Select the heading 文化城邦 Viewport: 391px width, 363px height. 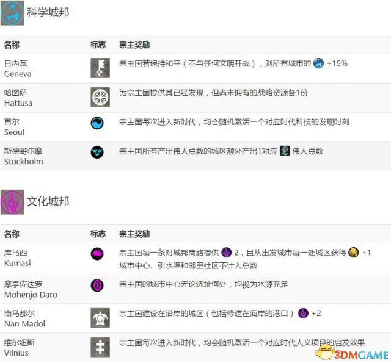[x=48, y=201]
